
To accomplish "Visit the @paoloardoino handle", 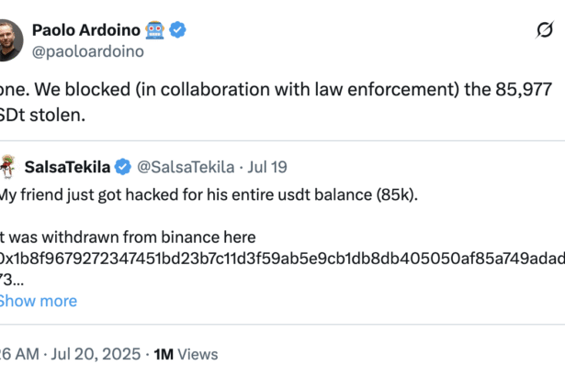I will pyautogui.click(x=88, y=51).
